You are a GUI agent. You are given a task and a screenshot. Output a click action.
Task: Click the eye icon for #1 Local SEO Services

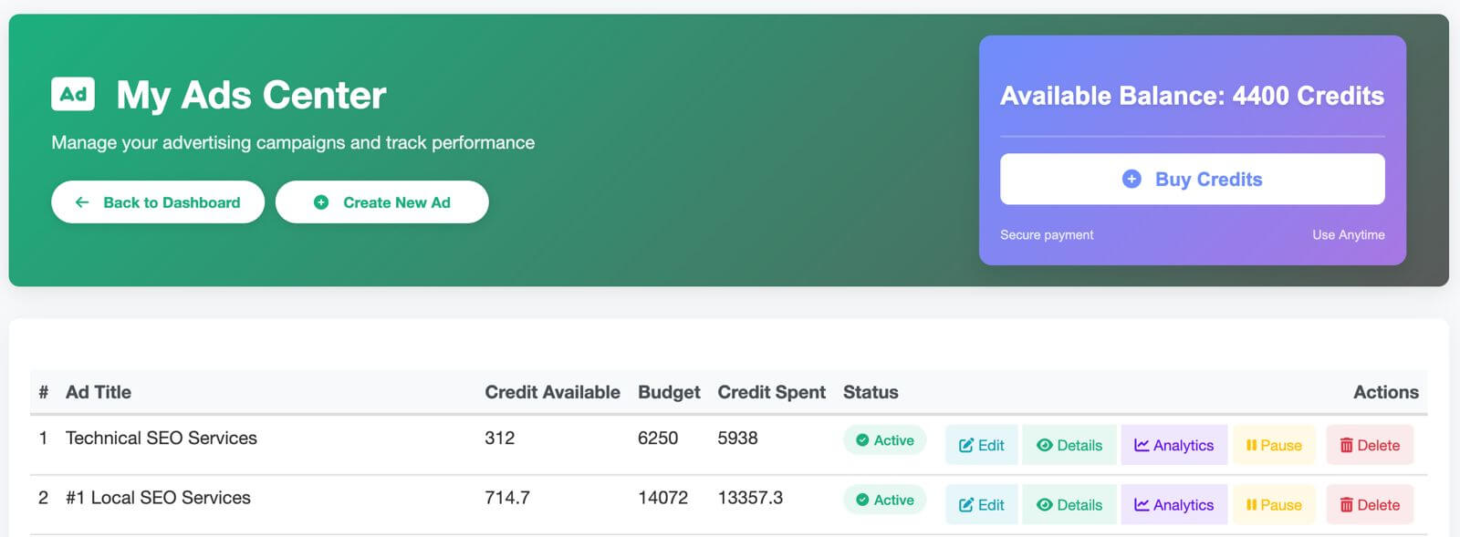(x=1045, y=505)
